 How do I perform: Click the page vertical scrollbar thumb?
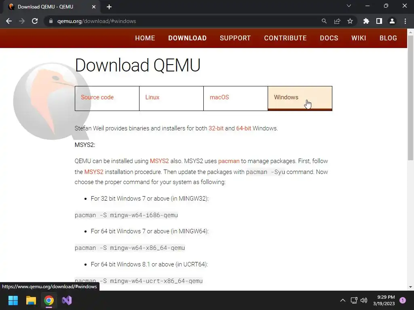coord(410,98)
